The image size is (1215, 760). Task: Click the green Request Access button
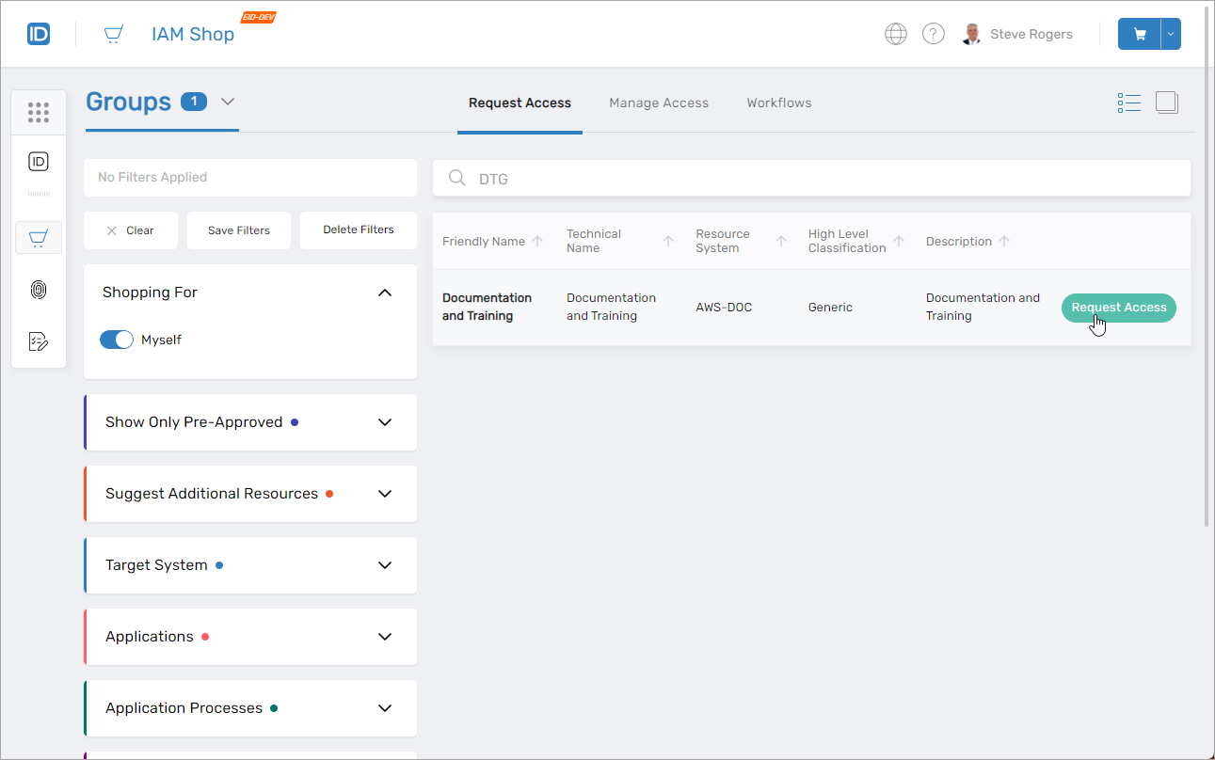[1118, 308]
